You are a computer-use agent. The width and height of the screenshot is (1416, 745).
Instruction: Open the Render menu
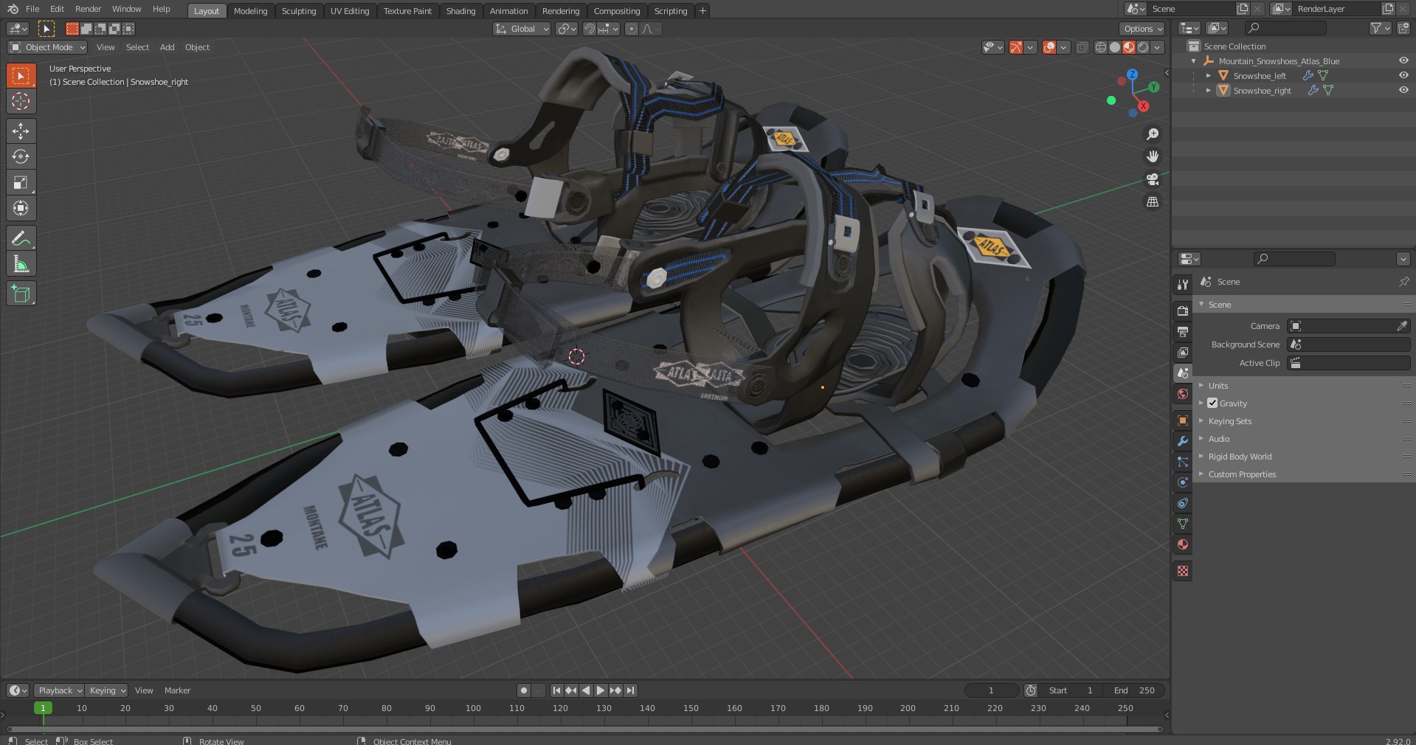(x=88, y=9)
